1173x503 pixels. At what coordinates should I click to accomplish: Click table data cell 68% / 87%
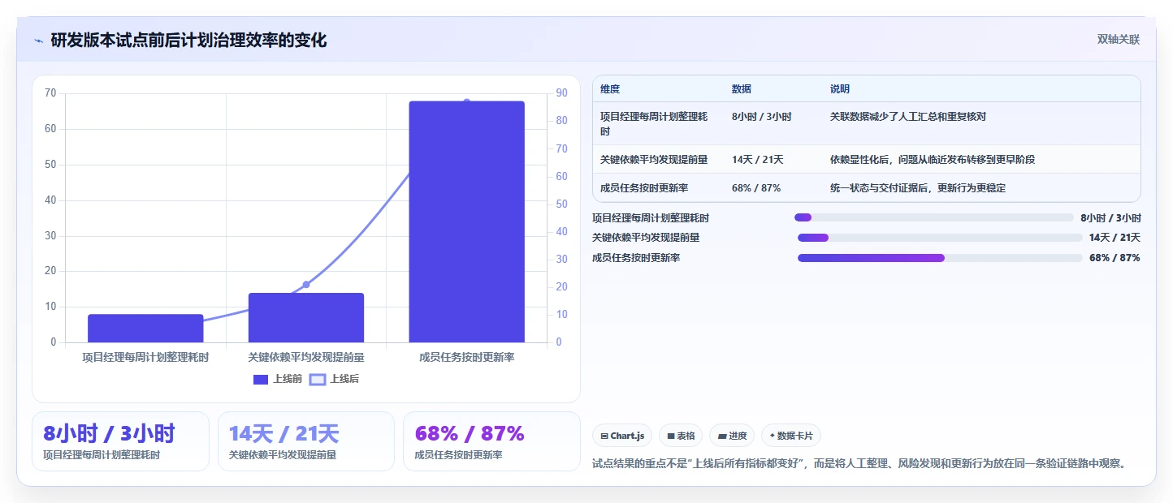point(756,188)
